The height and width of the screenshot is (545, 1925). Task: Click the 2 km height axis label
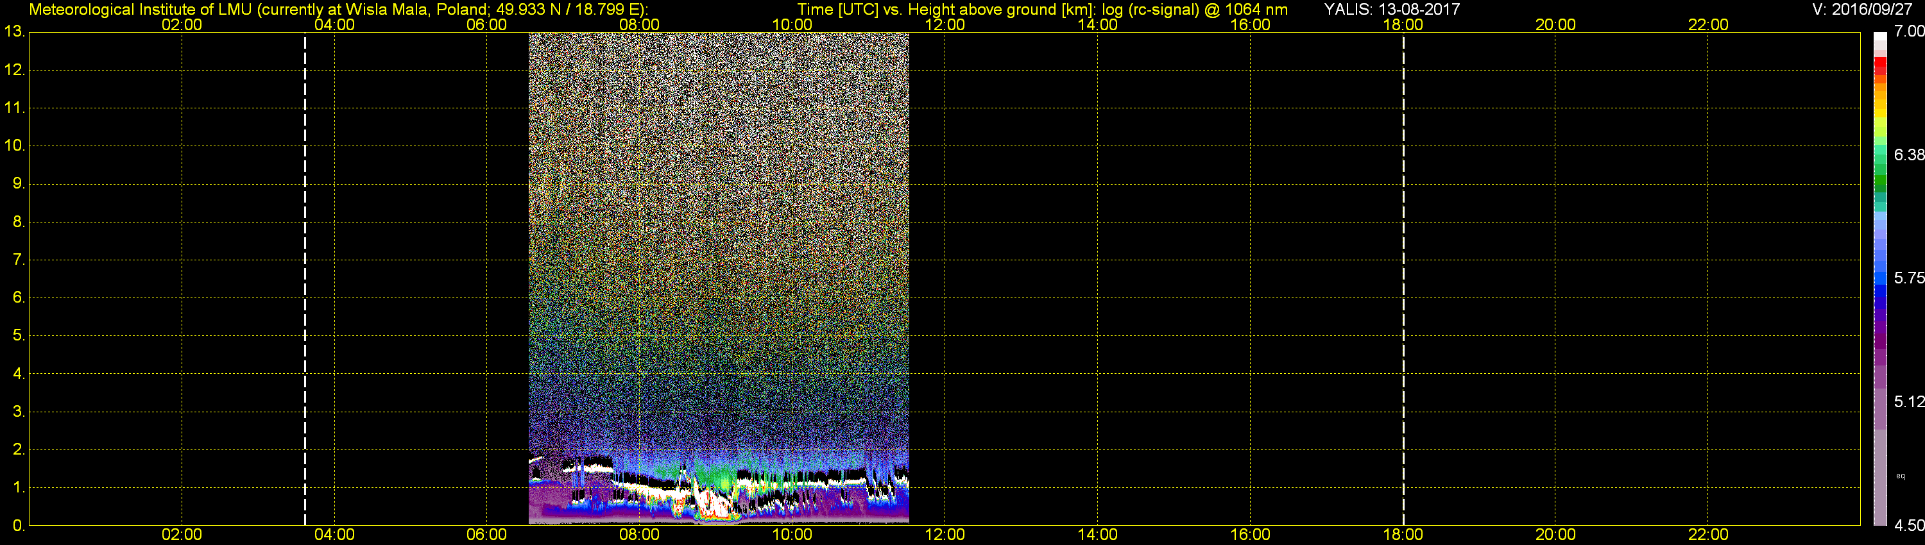(19, 449)
